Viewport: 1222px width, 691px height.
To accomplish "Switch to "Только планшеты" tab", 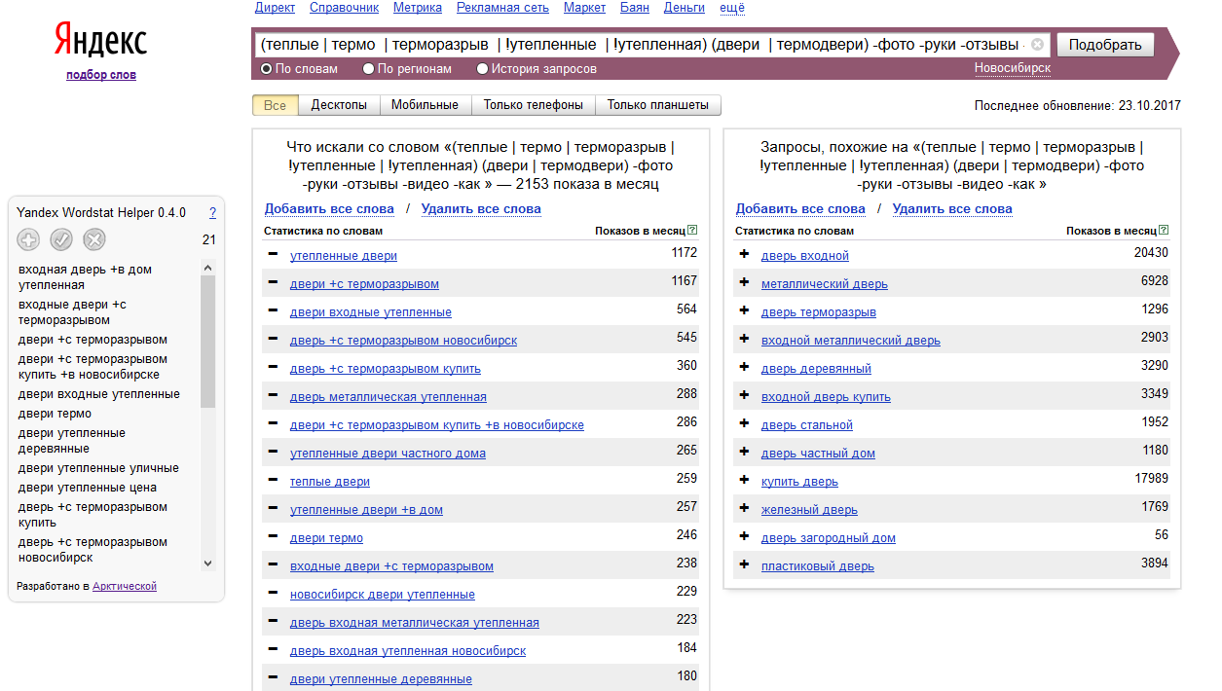I will pyautogui.click(x=658, y=105).
